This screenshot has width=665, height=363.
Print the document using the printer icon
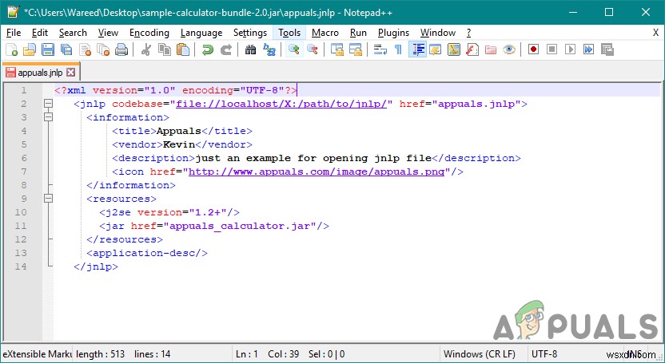click(x=121, y=50)
